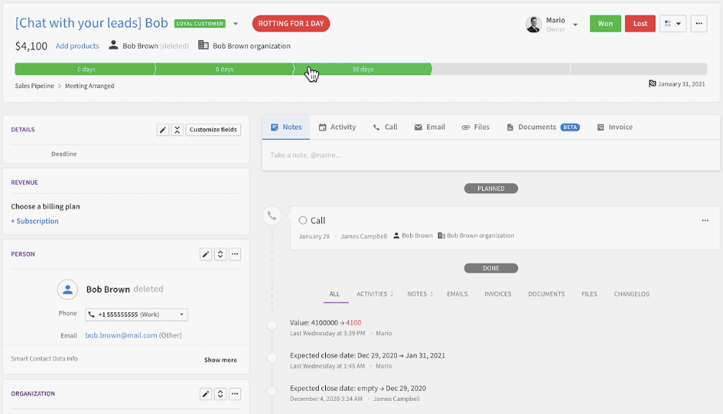Select pipeline stage showing 98 days
Image resolution: width=723 pixels, height=414 pixels.
point(362,70)
